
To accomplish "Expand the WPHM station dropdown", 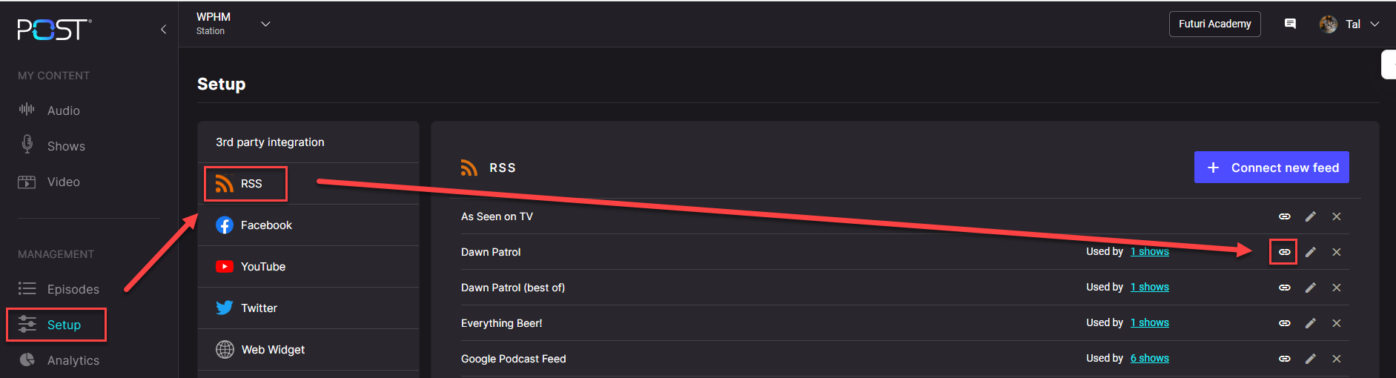I will pyautogui.click(x=265, y=24).
